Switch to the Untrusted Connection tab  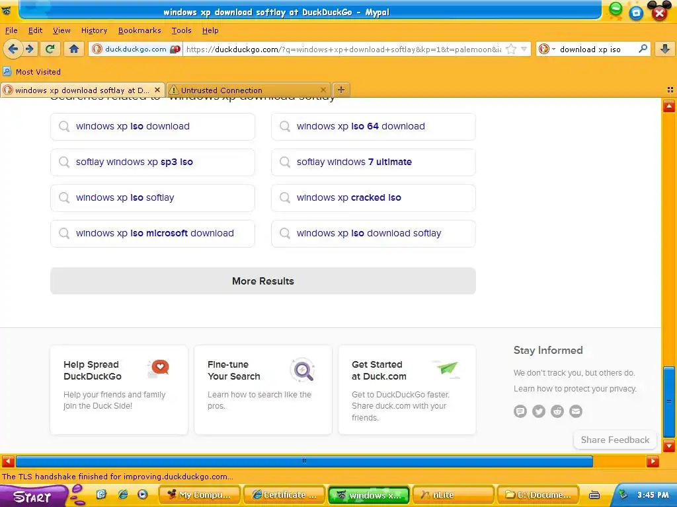[249, 90]
